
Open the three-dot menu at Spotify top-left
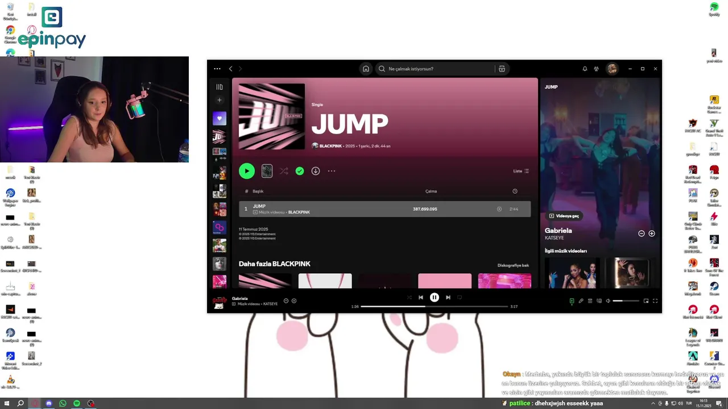217,69
